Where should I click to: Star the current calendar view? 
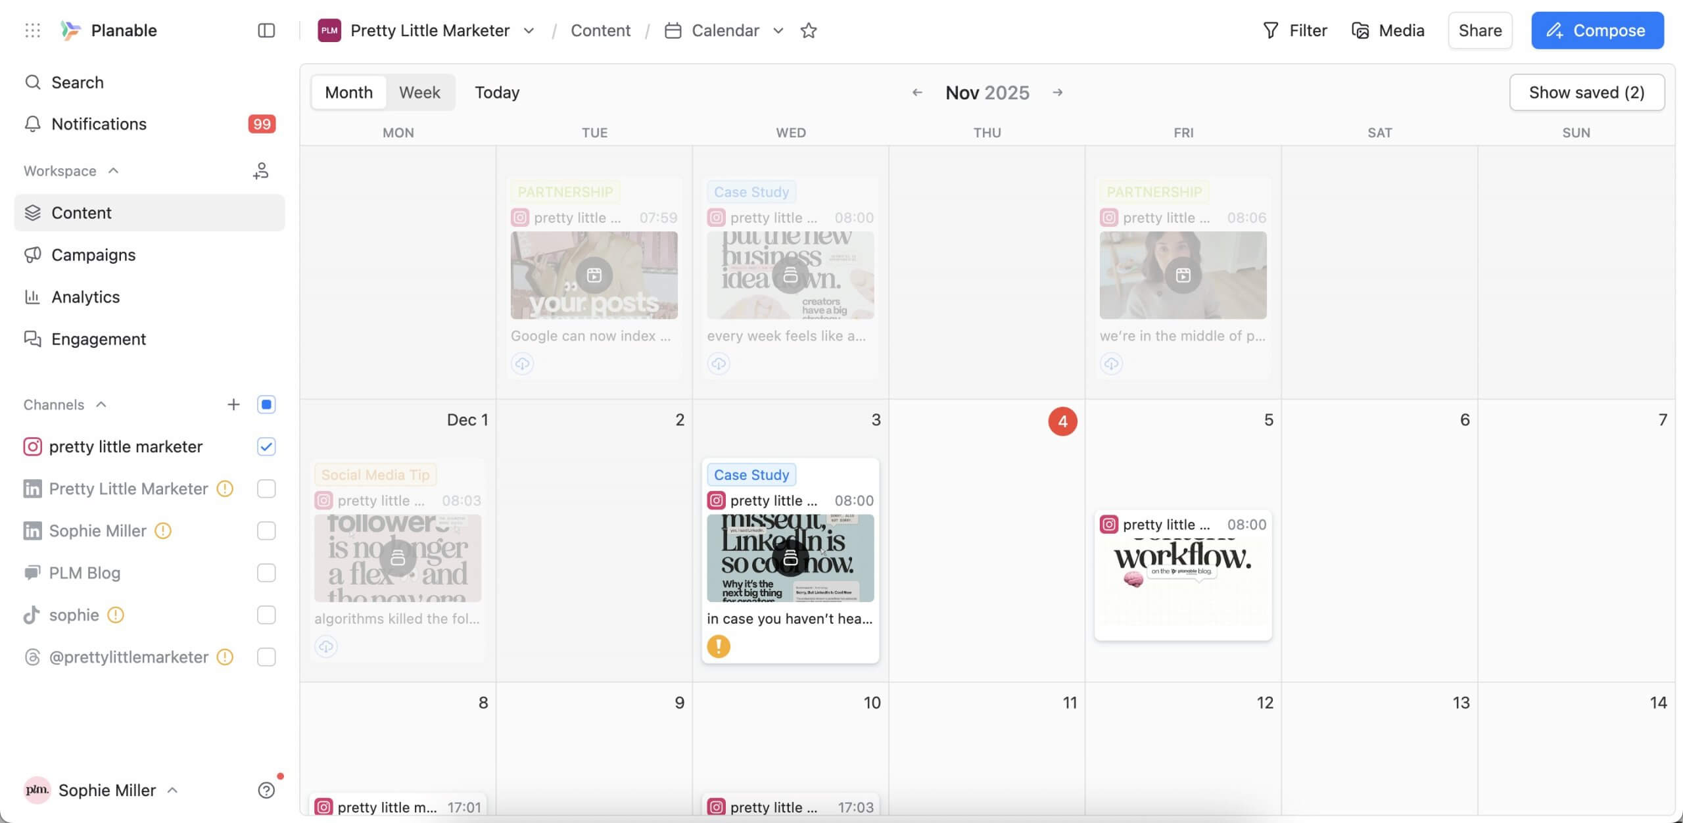tap(809, 30)
